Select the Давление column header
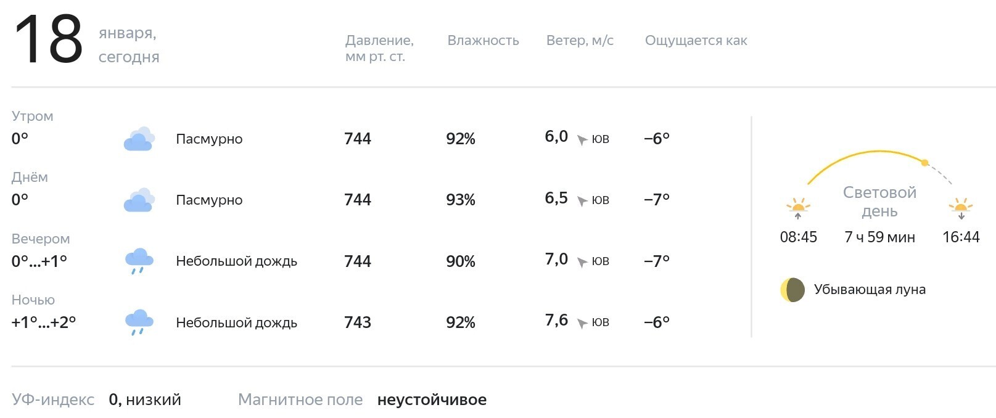This screenshot has height=418, width=996. click(x=379, y=48)
